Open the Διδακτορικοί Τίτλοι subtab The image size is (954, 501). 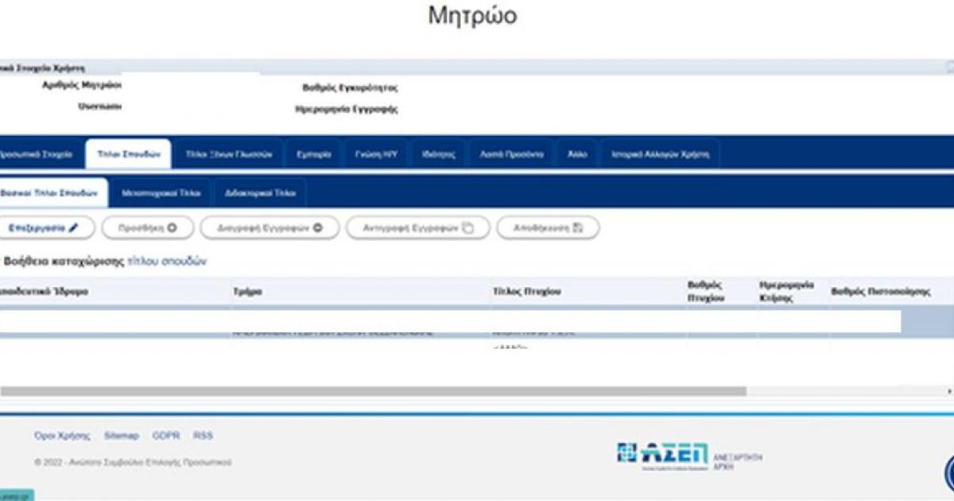tap(262, 192)
